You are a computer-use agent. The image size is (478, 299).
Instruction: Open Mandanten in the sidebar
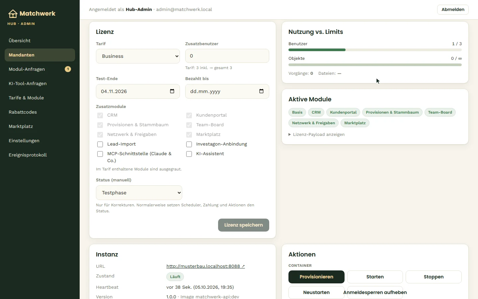(x=40, y=55)
